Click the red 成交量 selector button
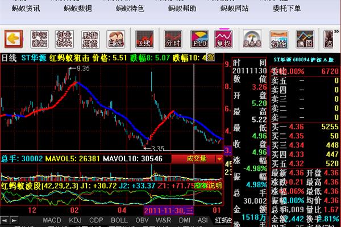 194,159
